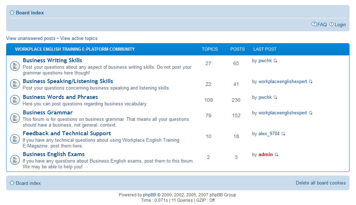Viewport: 356px width, 205px height.
Task: Open pwchk profile in Business Words and Phrases row
Action: pos(265,97)
